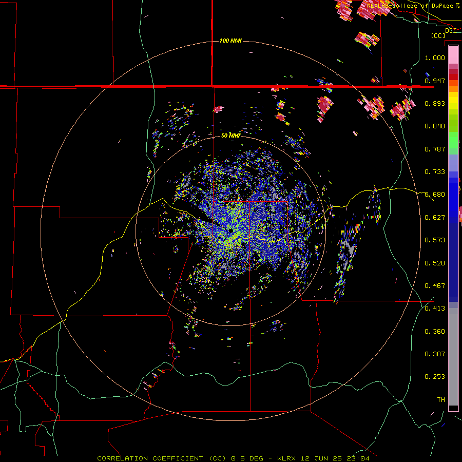Select the lavender segment of the color bar
Image resolution: width=462 pixels, height=462 pixels.
pos(453,163)
